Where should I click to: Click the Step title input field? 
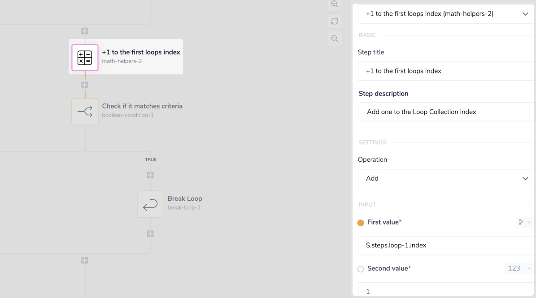[445, 71]
